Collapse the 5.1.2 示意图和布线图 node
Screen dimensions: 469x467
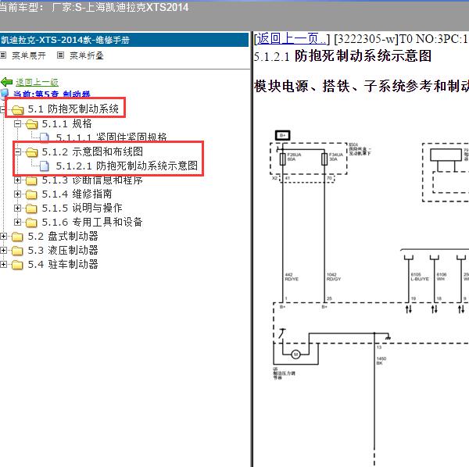[18, 152]
